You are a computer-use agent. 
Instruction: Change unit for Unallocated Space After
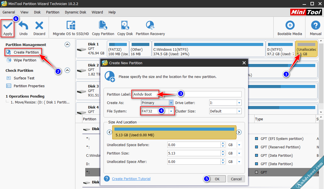pos(239,162)
